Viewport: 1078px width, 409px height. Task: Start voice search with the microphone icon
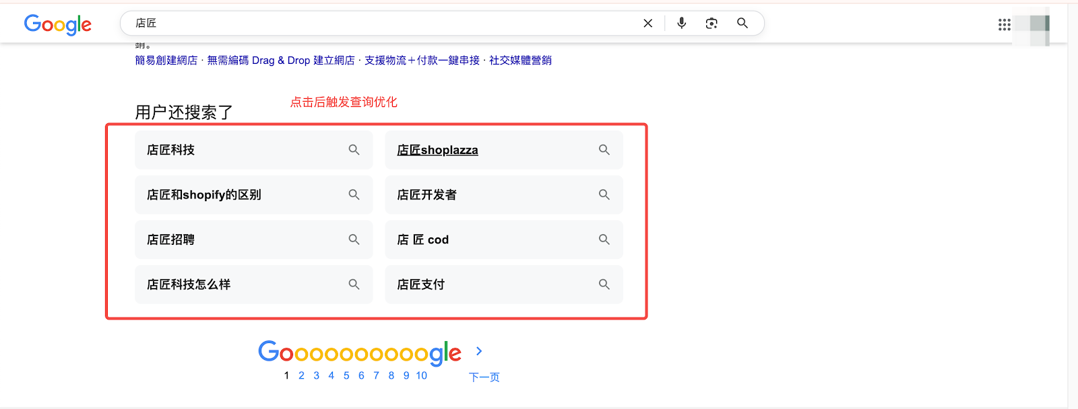pos(682,23)
